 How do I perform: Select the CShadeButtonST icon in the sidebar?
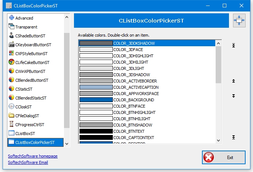(x=11, y=36)
